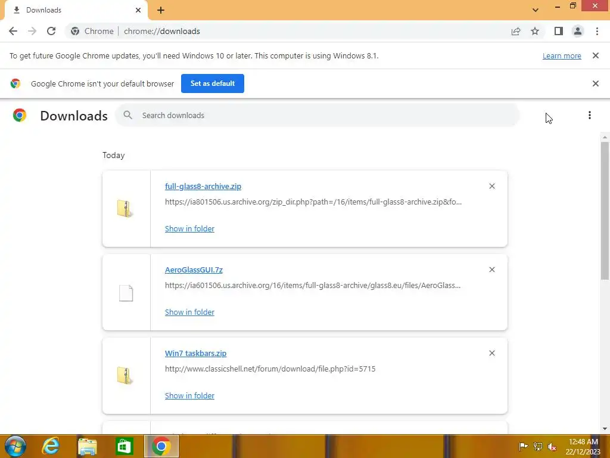Image resolution: width=610 pixels, height=458 pixels.
Task: Click the Win7 taskbars.zip file icon
Action: tap(125, 376)
